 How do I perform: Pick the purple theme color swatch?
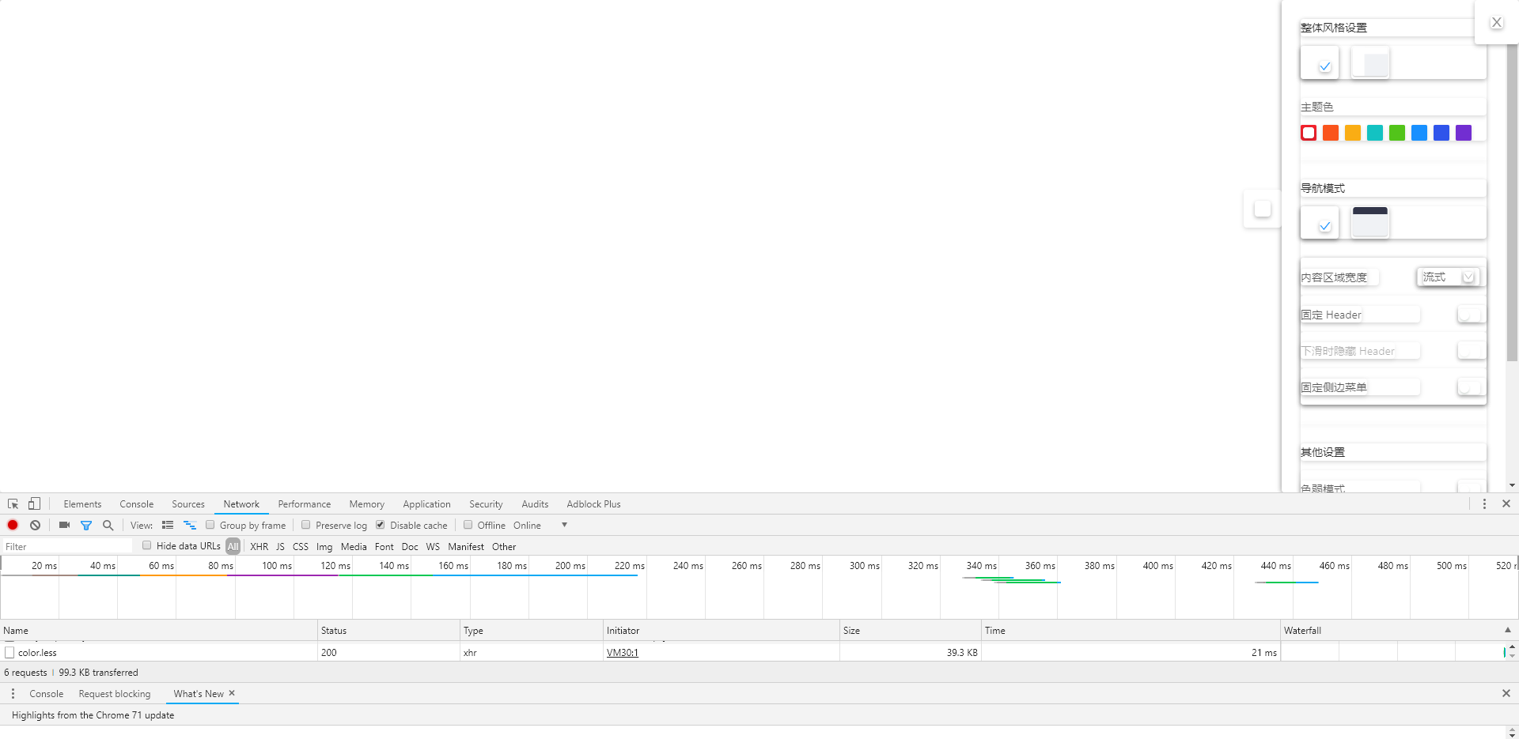1464,133
